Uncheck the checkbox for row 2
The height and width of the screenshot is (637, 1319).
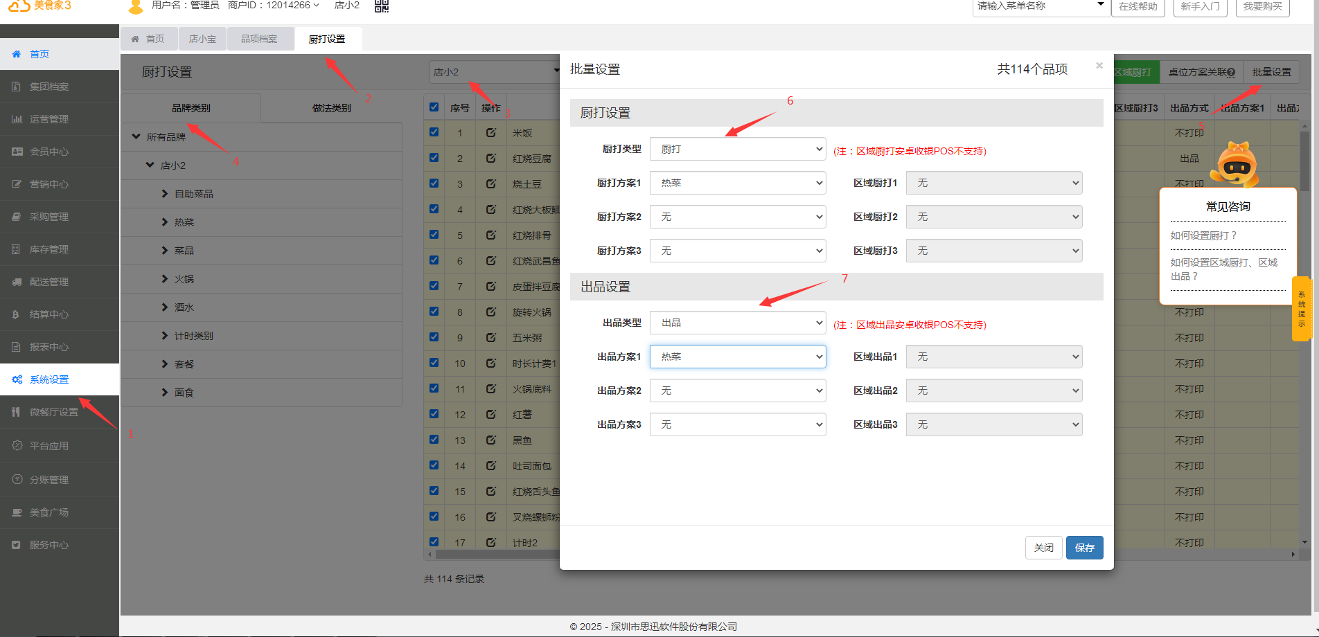point(434,158)
